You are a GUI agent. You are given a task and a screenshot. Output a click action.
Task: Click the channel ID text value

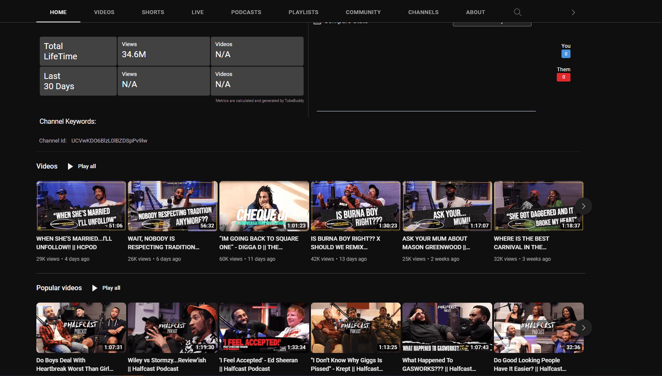(x=109, y=141)
